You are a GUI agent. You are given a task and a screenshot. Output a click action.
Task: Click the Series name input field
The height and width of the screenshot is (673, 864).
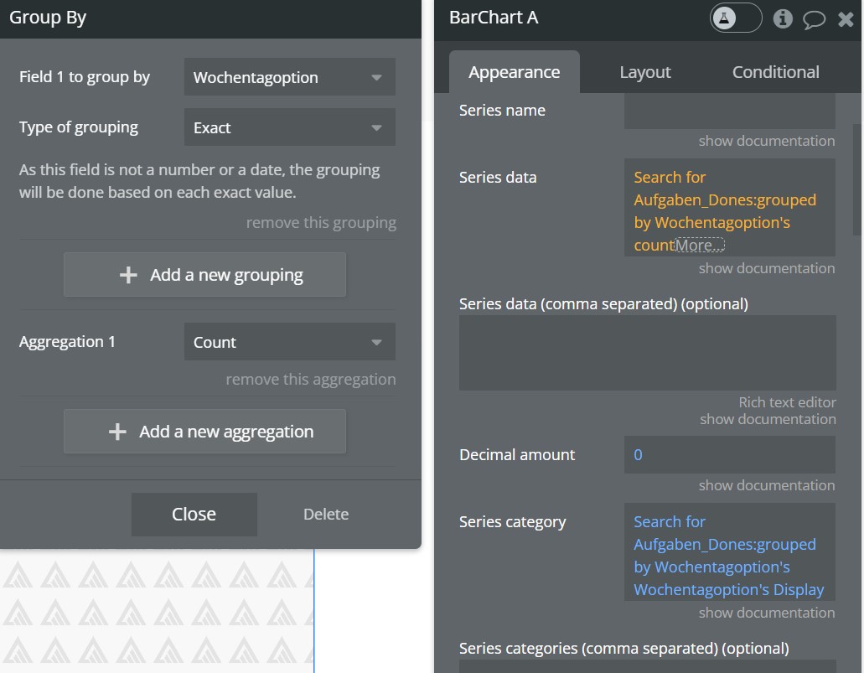pos(730,111)
